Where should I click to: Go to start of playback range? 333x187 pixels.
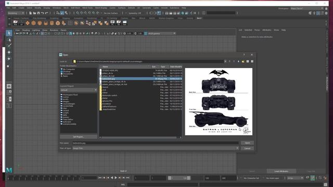click(x=100, y=178)
